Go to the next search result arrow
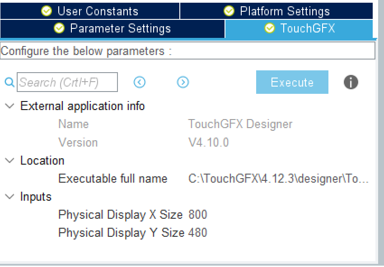This screenshot has width=384, height=267. [x=183, y=82]
